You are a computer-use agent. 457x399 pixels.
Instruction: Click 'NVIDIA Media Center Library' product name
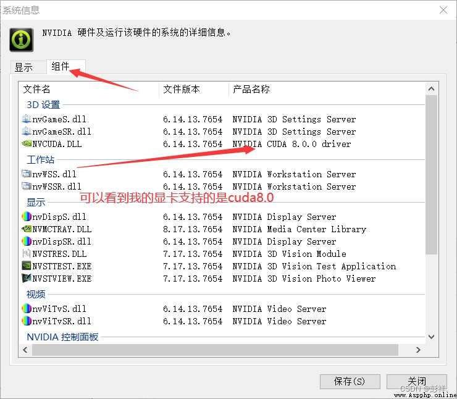(300, 229)
